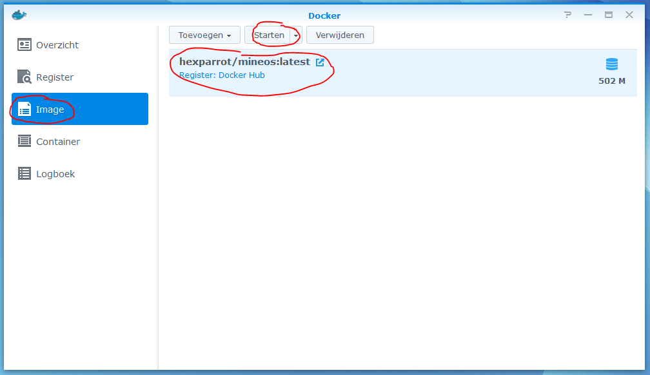Click the Verwijderen button

click(x=340, y=35)
